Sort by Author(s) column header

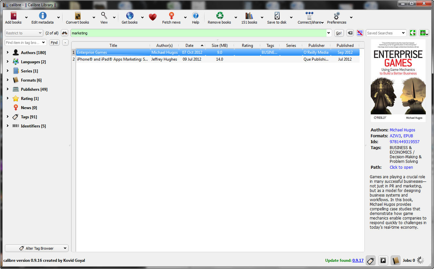tap(165, 46)
